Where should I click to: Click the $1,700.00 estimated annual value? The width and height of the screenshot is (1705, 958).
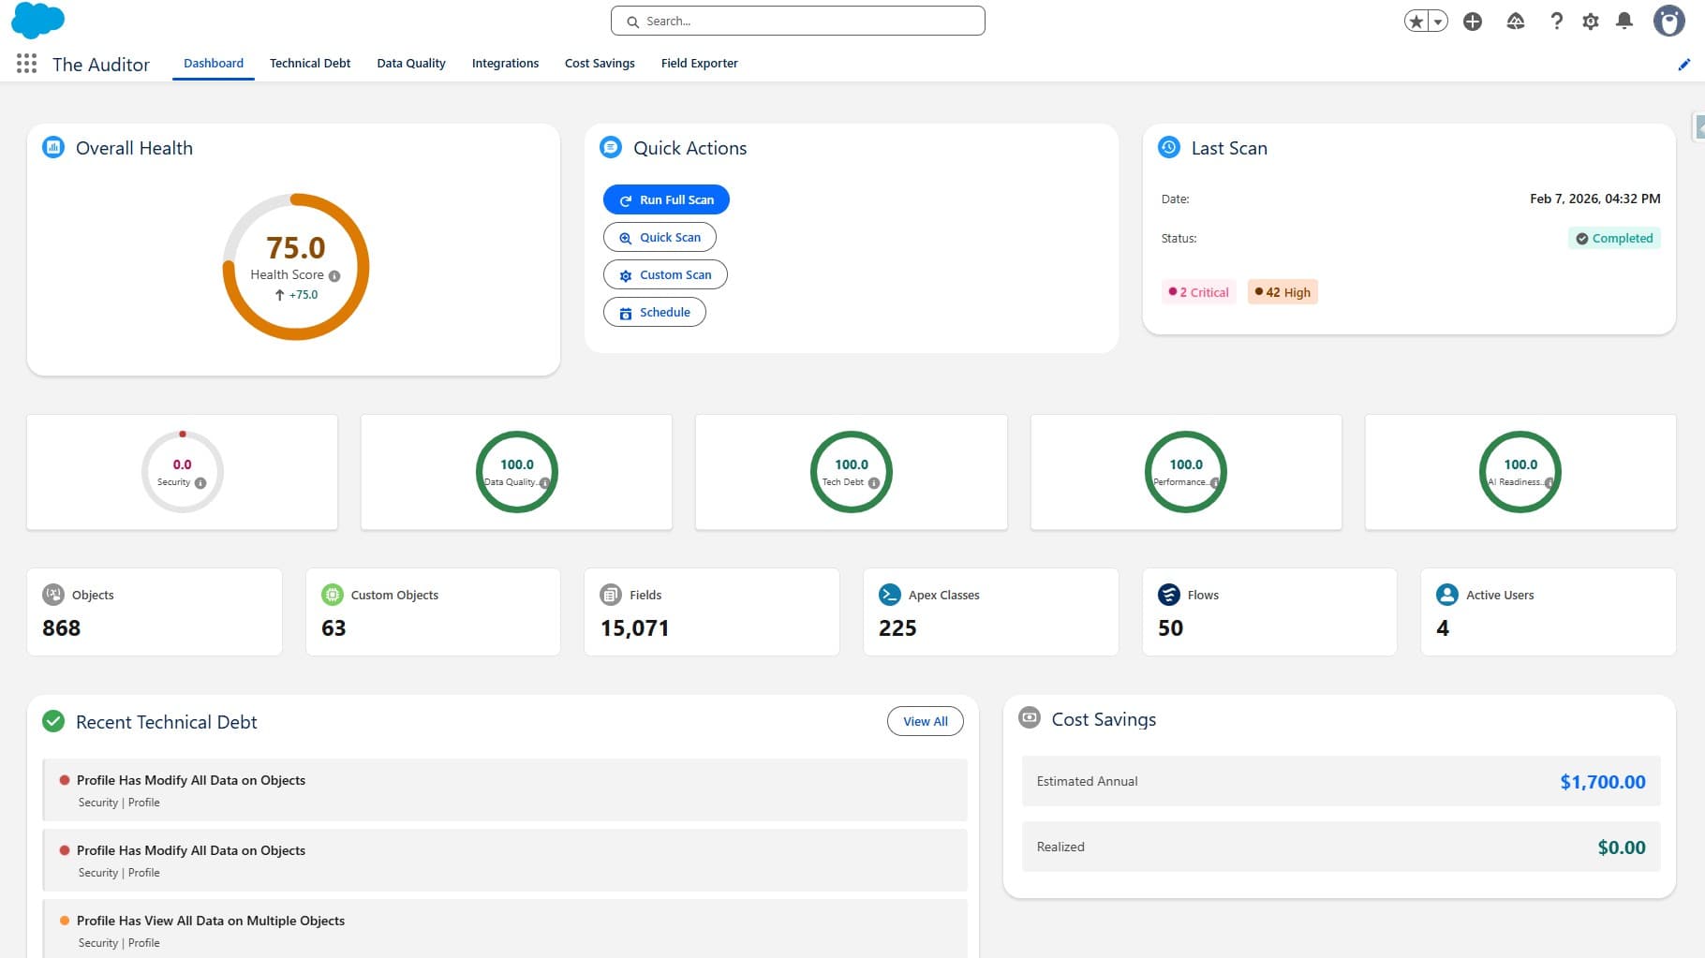1602,782
